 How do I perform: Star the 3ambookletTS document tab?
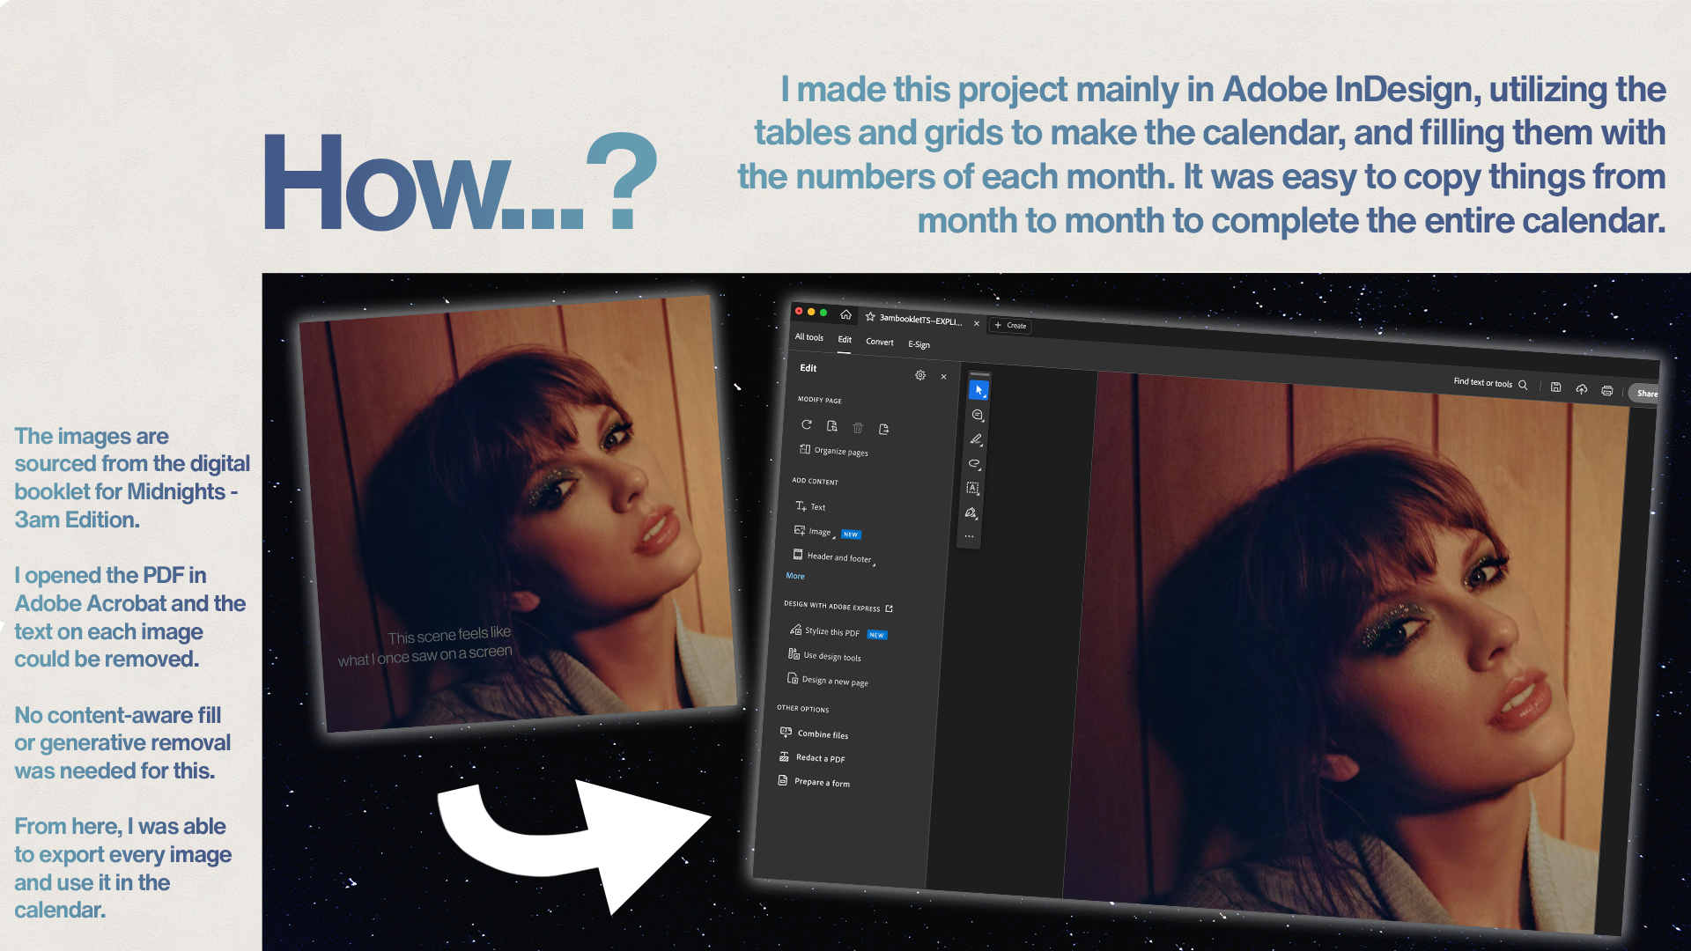[x=870, y=317]
